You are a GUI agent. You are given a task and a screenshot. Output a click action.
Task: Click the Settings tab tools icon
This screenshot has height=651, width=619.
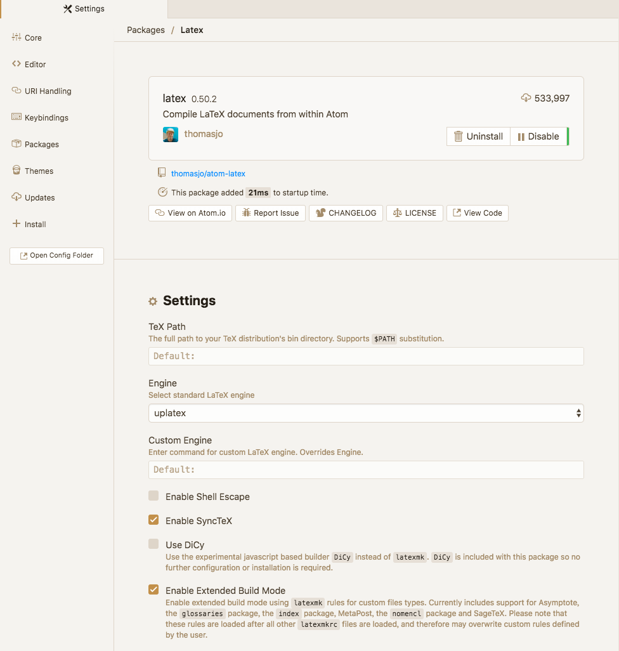tap(68, 9)
